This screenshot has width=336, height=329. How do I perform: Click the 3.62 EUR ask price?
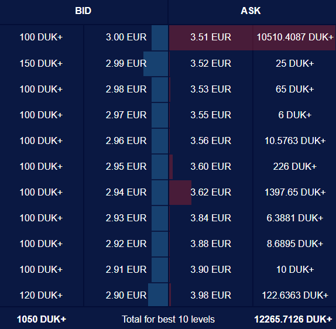pyautogui.click(x=211, y=192)
